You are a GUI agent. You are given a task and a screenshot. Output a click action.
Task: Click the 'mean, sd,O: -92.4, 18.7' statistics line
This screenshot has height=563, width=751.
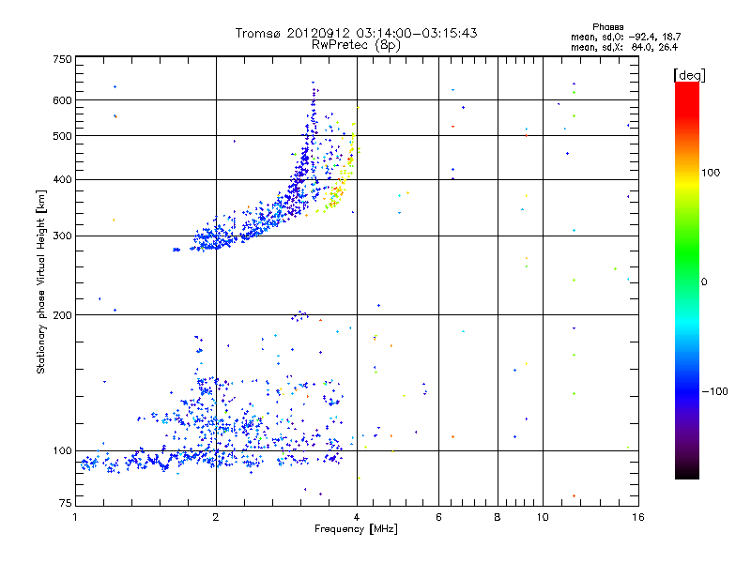tap(625, 37)
